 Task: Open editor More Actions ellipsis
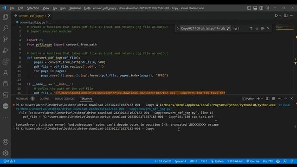pos(292,15)
